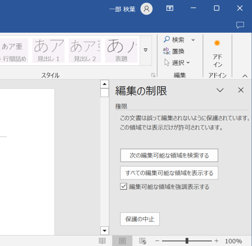Open the 編集の制限 pane options dropdown
The height and width of the screenshot is (246, 252).
pos(220,90)
